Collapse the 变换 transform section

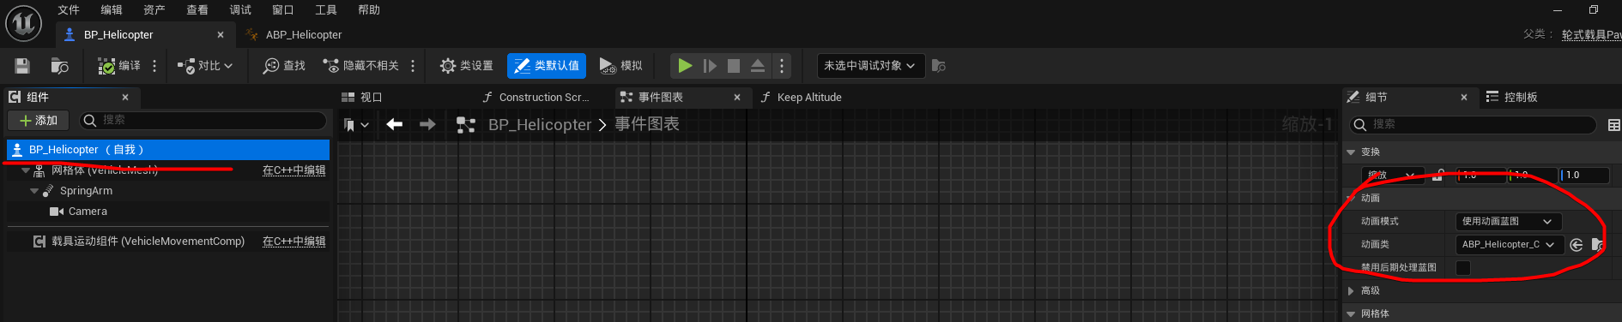[x=1351, y=152]
